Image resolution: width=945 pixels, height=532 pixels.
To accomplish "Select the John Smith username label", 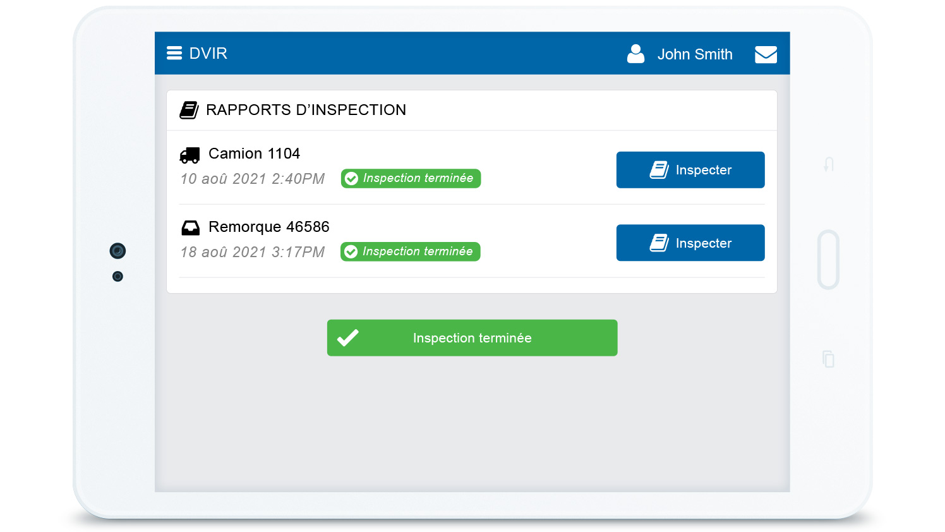I will coord(694,54).
